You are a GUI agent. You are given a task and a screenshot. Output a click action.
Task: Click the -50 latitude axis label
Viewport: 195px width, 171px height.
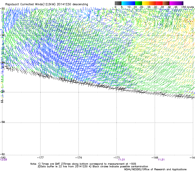(2, 9)
